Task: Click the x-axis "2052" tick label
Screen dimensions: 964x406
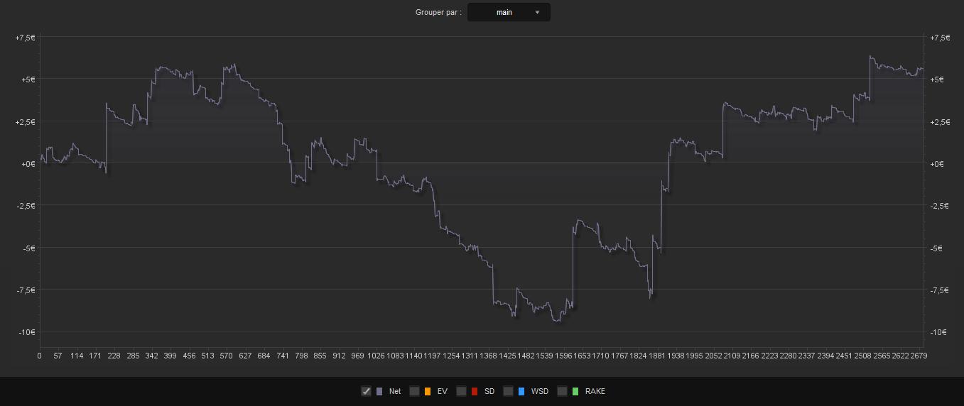Action: pos(713,355)
